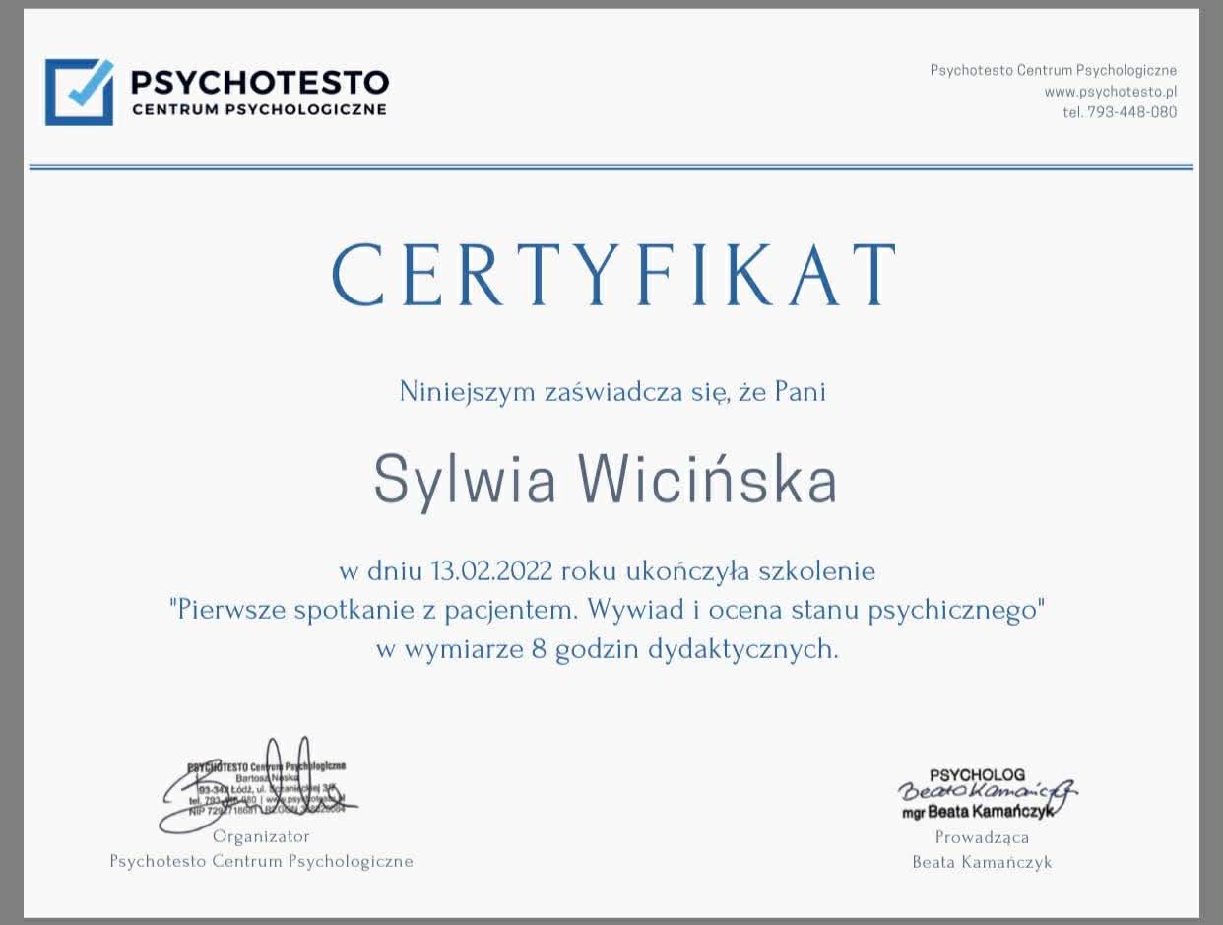Click the printed 'mgr Beata Kamańczyk' stamp text
The height and width of the screenshot is (925, 1223).
[977, 813]
